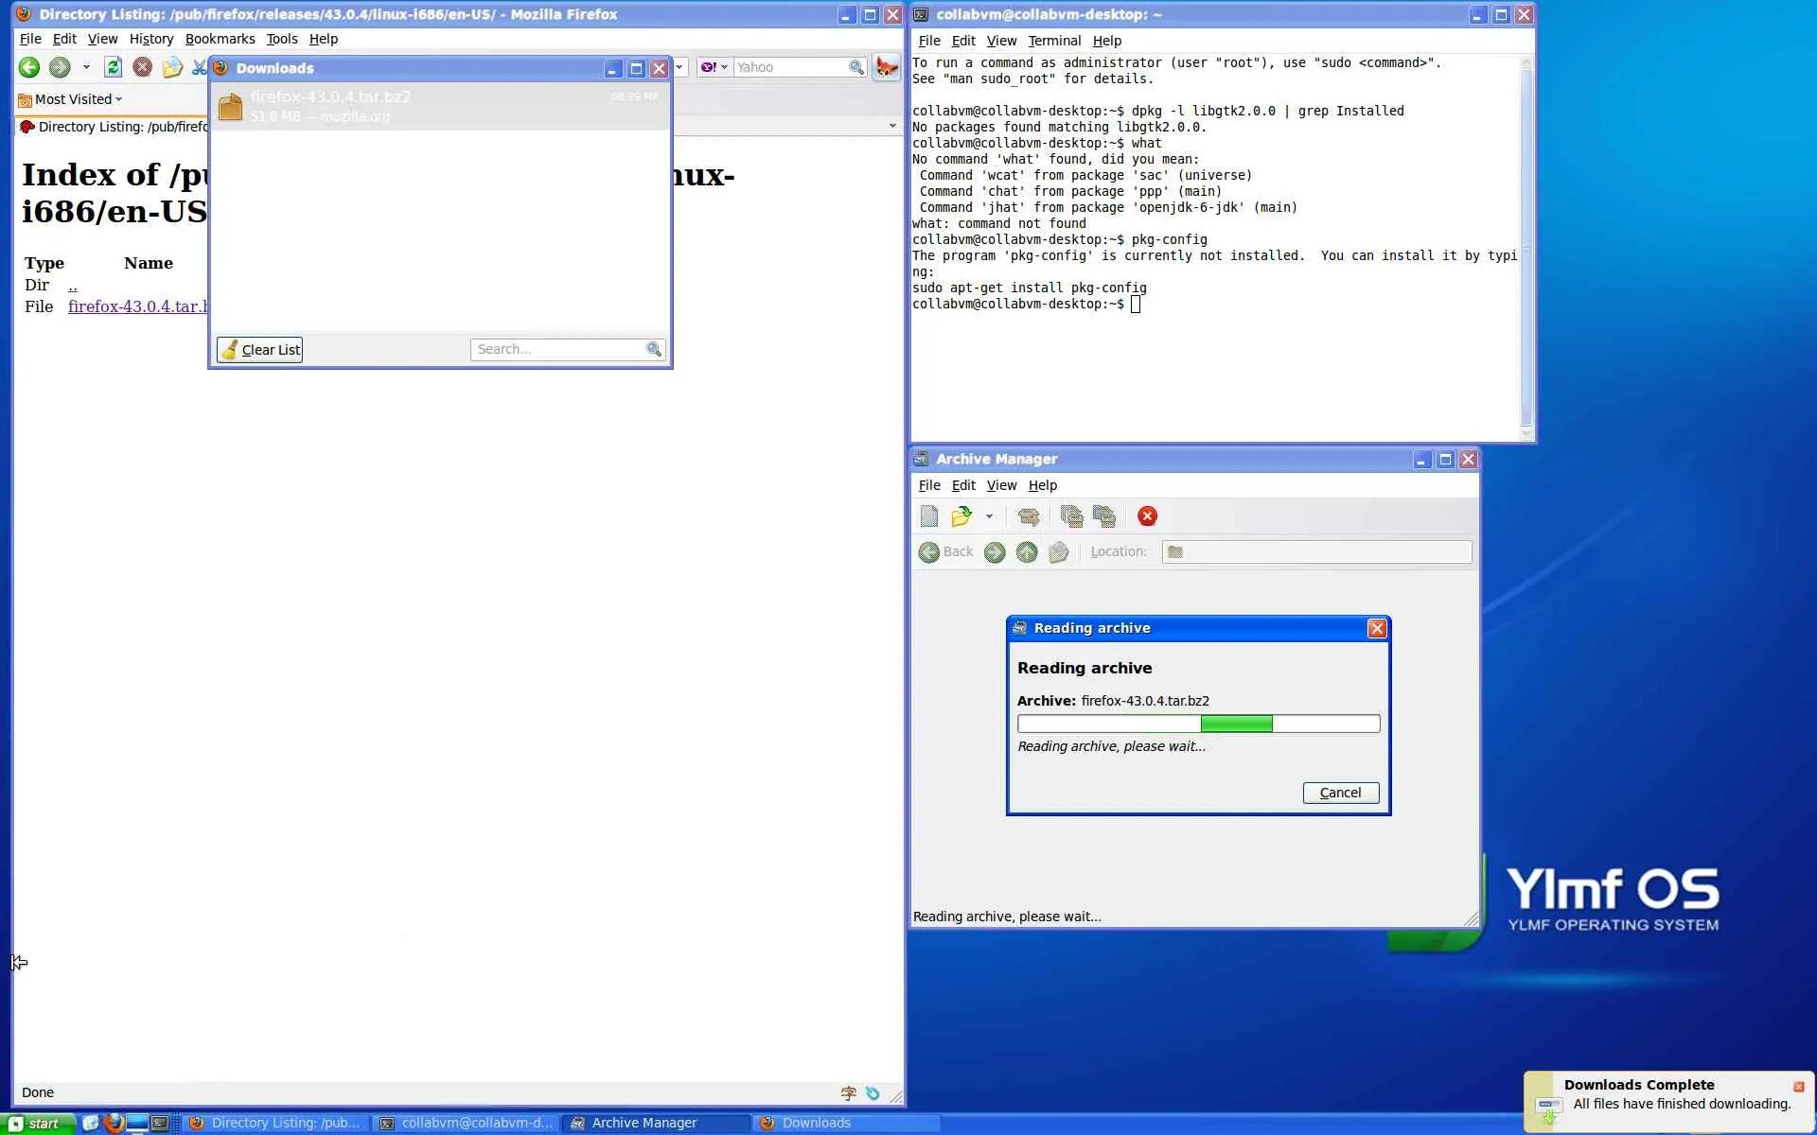Viewport: 1817px width, 1135px height.
Task: Click the Firefox Reload page icon
Action: tap(113, 67)
